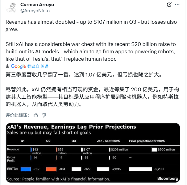187x185 pixels.
Task: Rate the translation with thumbs down
Action: coord(44,115)
